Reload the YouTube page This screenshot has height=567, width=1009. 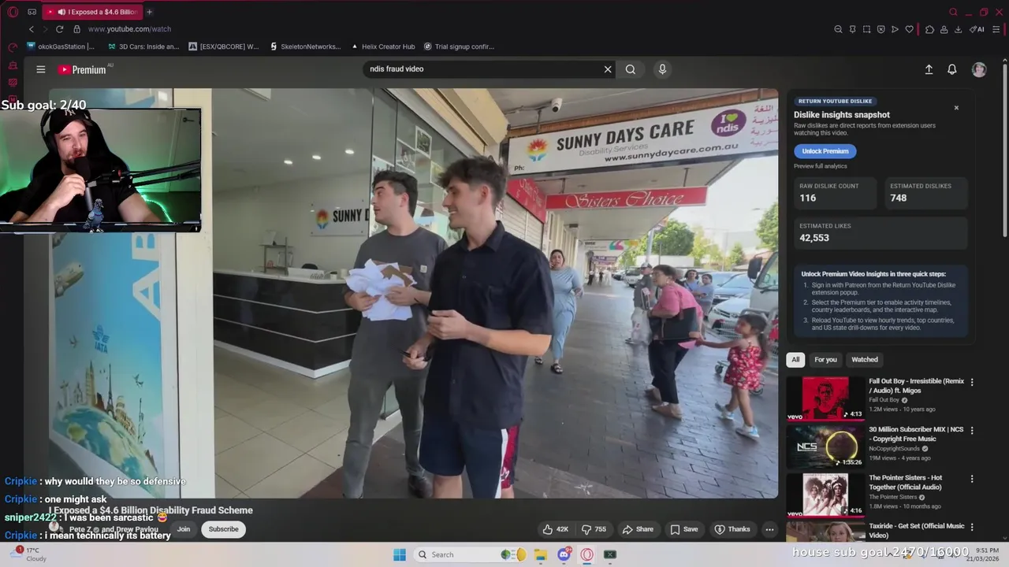pyautogui.click(x=59, y=29)
